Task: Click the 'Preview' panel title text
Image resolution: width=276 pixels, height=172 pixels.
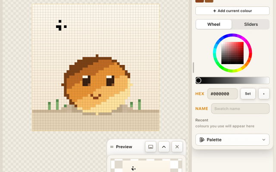Action: coord(124,147)
